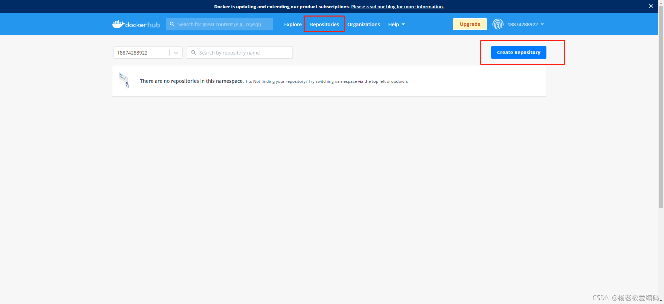Open the Explore page
Viewport: 664px width, 304px height.
(x=293, y=24)
